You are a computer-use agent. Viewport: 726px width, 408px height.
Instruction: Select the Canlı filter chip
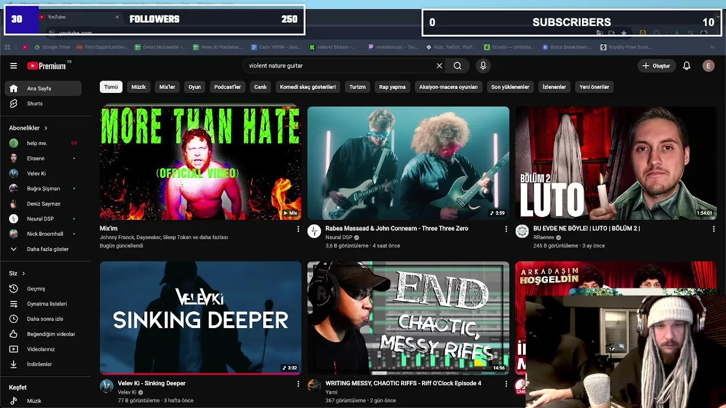pos(260,87)
